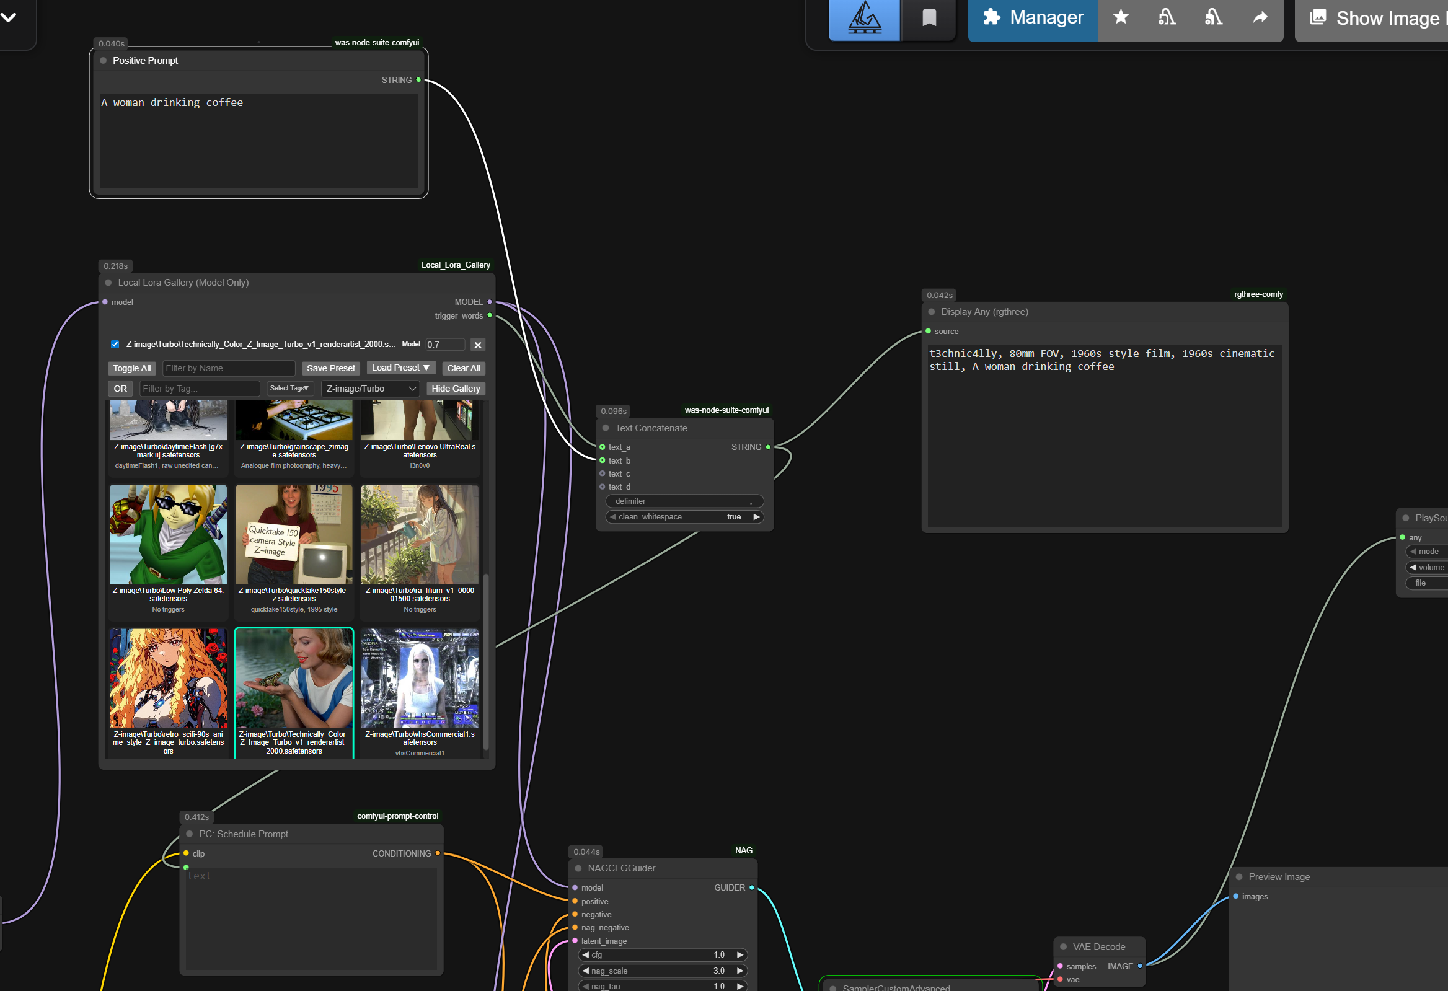Toggle clean_whitespace true value

(x=733, y=517)
